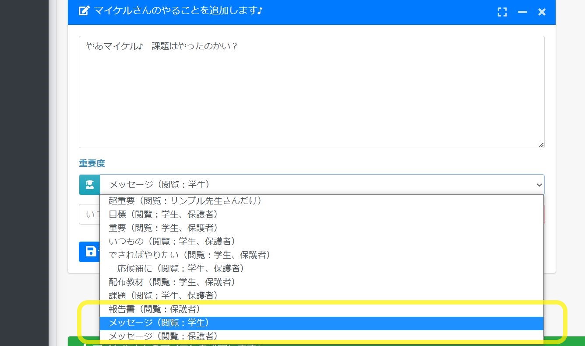585x346 pixels.
Task: Click the chevron arrow of 重要度 dropdown
Action: tap(539, 185)
